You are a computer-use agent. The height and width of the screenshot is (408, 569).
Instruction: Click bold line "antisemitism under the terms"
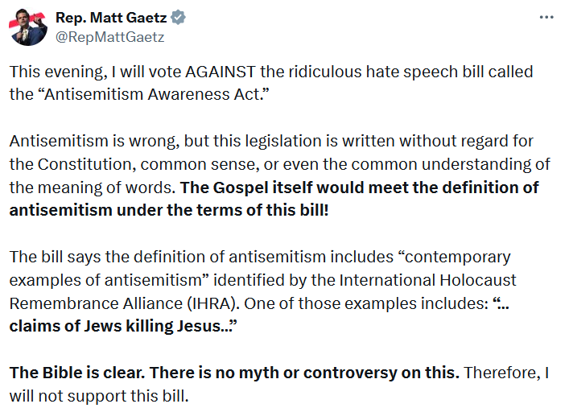[126, 210]
